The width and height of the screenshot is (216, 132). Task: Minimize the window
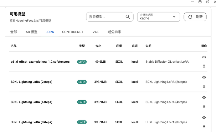point(193,2)
